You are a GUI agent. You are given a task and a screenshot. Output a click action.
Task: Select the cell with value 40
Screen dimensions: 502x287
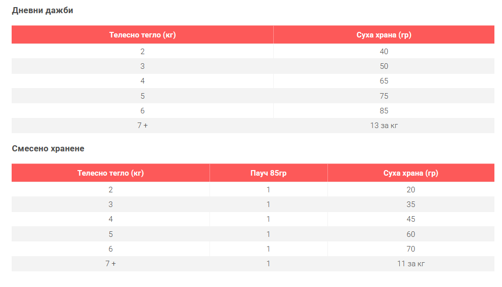pyautogui.click(x=384, y=52)
